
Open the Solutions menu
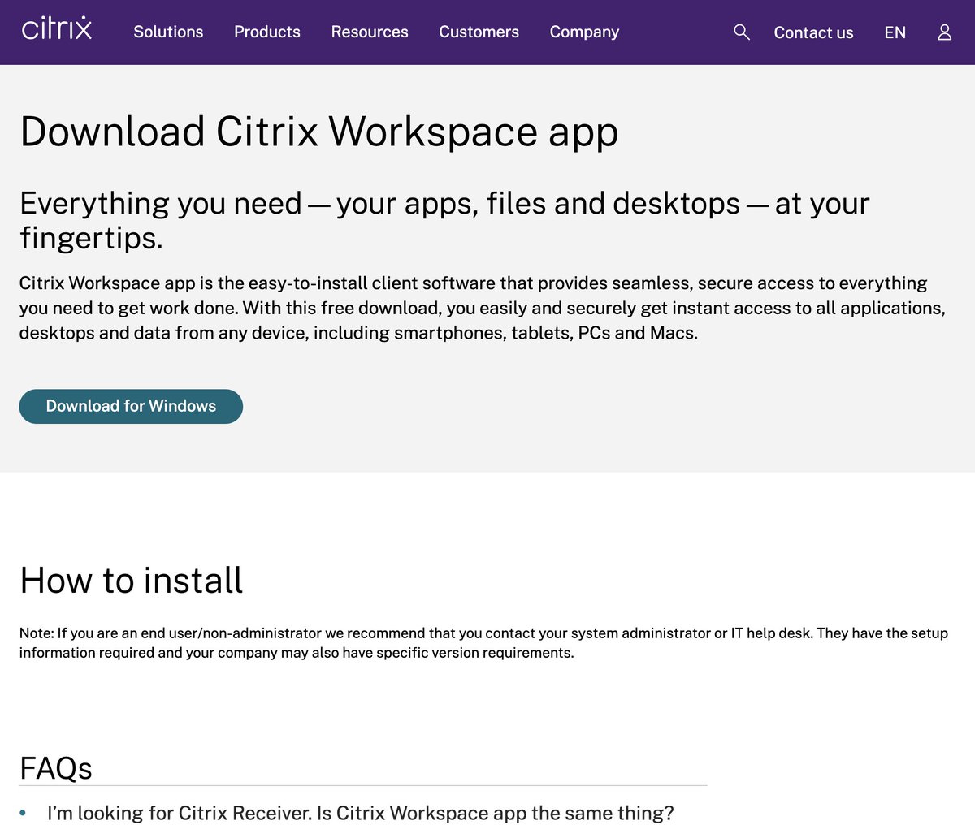click(168, 32)
